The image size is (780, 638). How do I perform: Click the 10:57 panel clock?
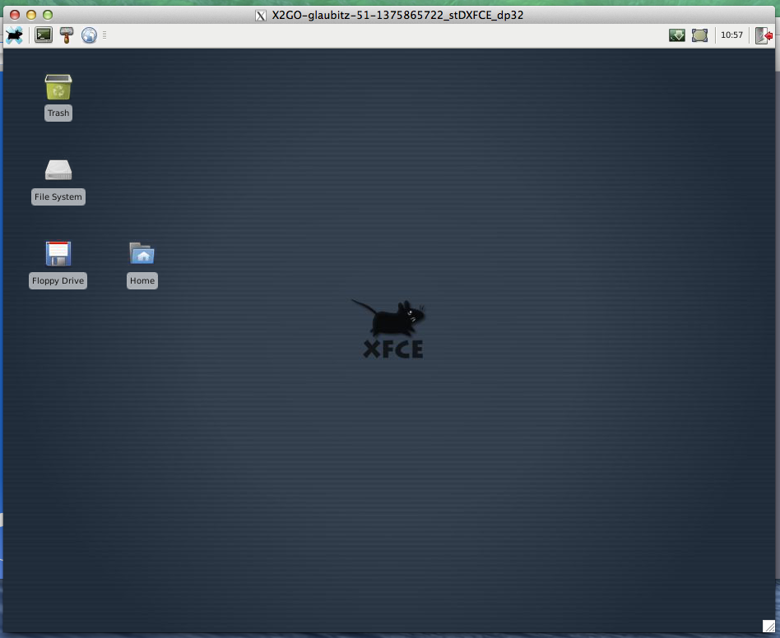point(731,35)
